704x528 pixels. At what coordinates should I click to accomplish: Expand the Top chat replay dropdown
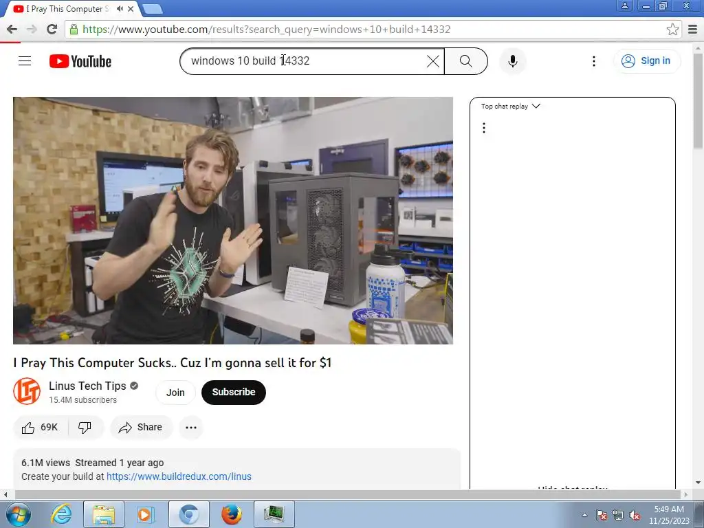(x=511, y=107)
